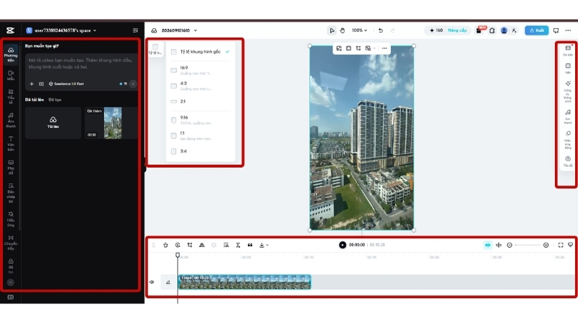Choose the Seedance 1.0 Fast model
This screenshot has height=325, width=578.
point(66,84)
